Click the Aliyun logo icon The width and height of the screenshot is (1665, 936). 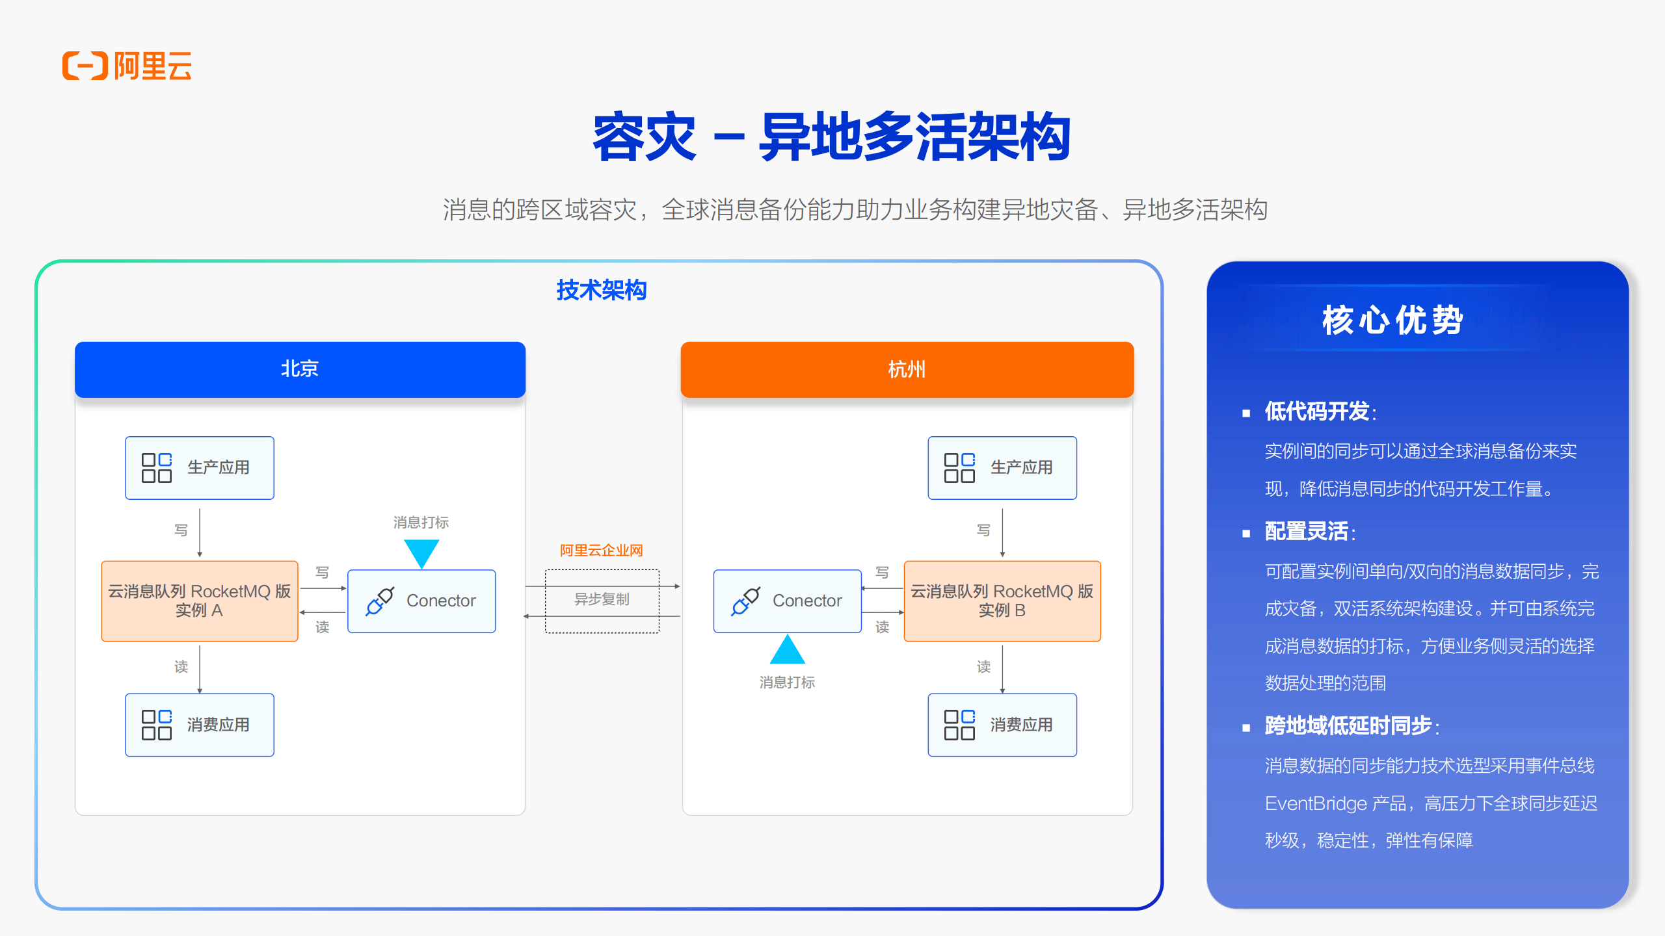pos(85,66)
